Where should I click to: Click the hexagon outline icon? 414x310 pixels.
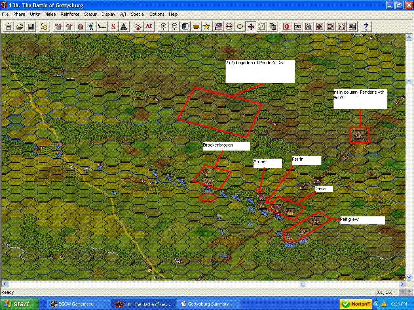coord(240,26)
